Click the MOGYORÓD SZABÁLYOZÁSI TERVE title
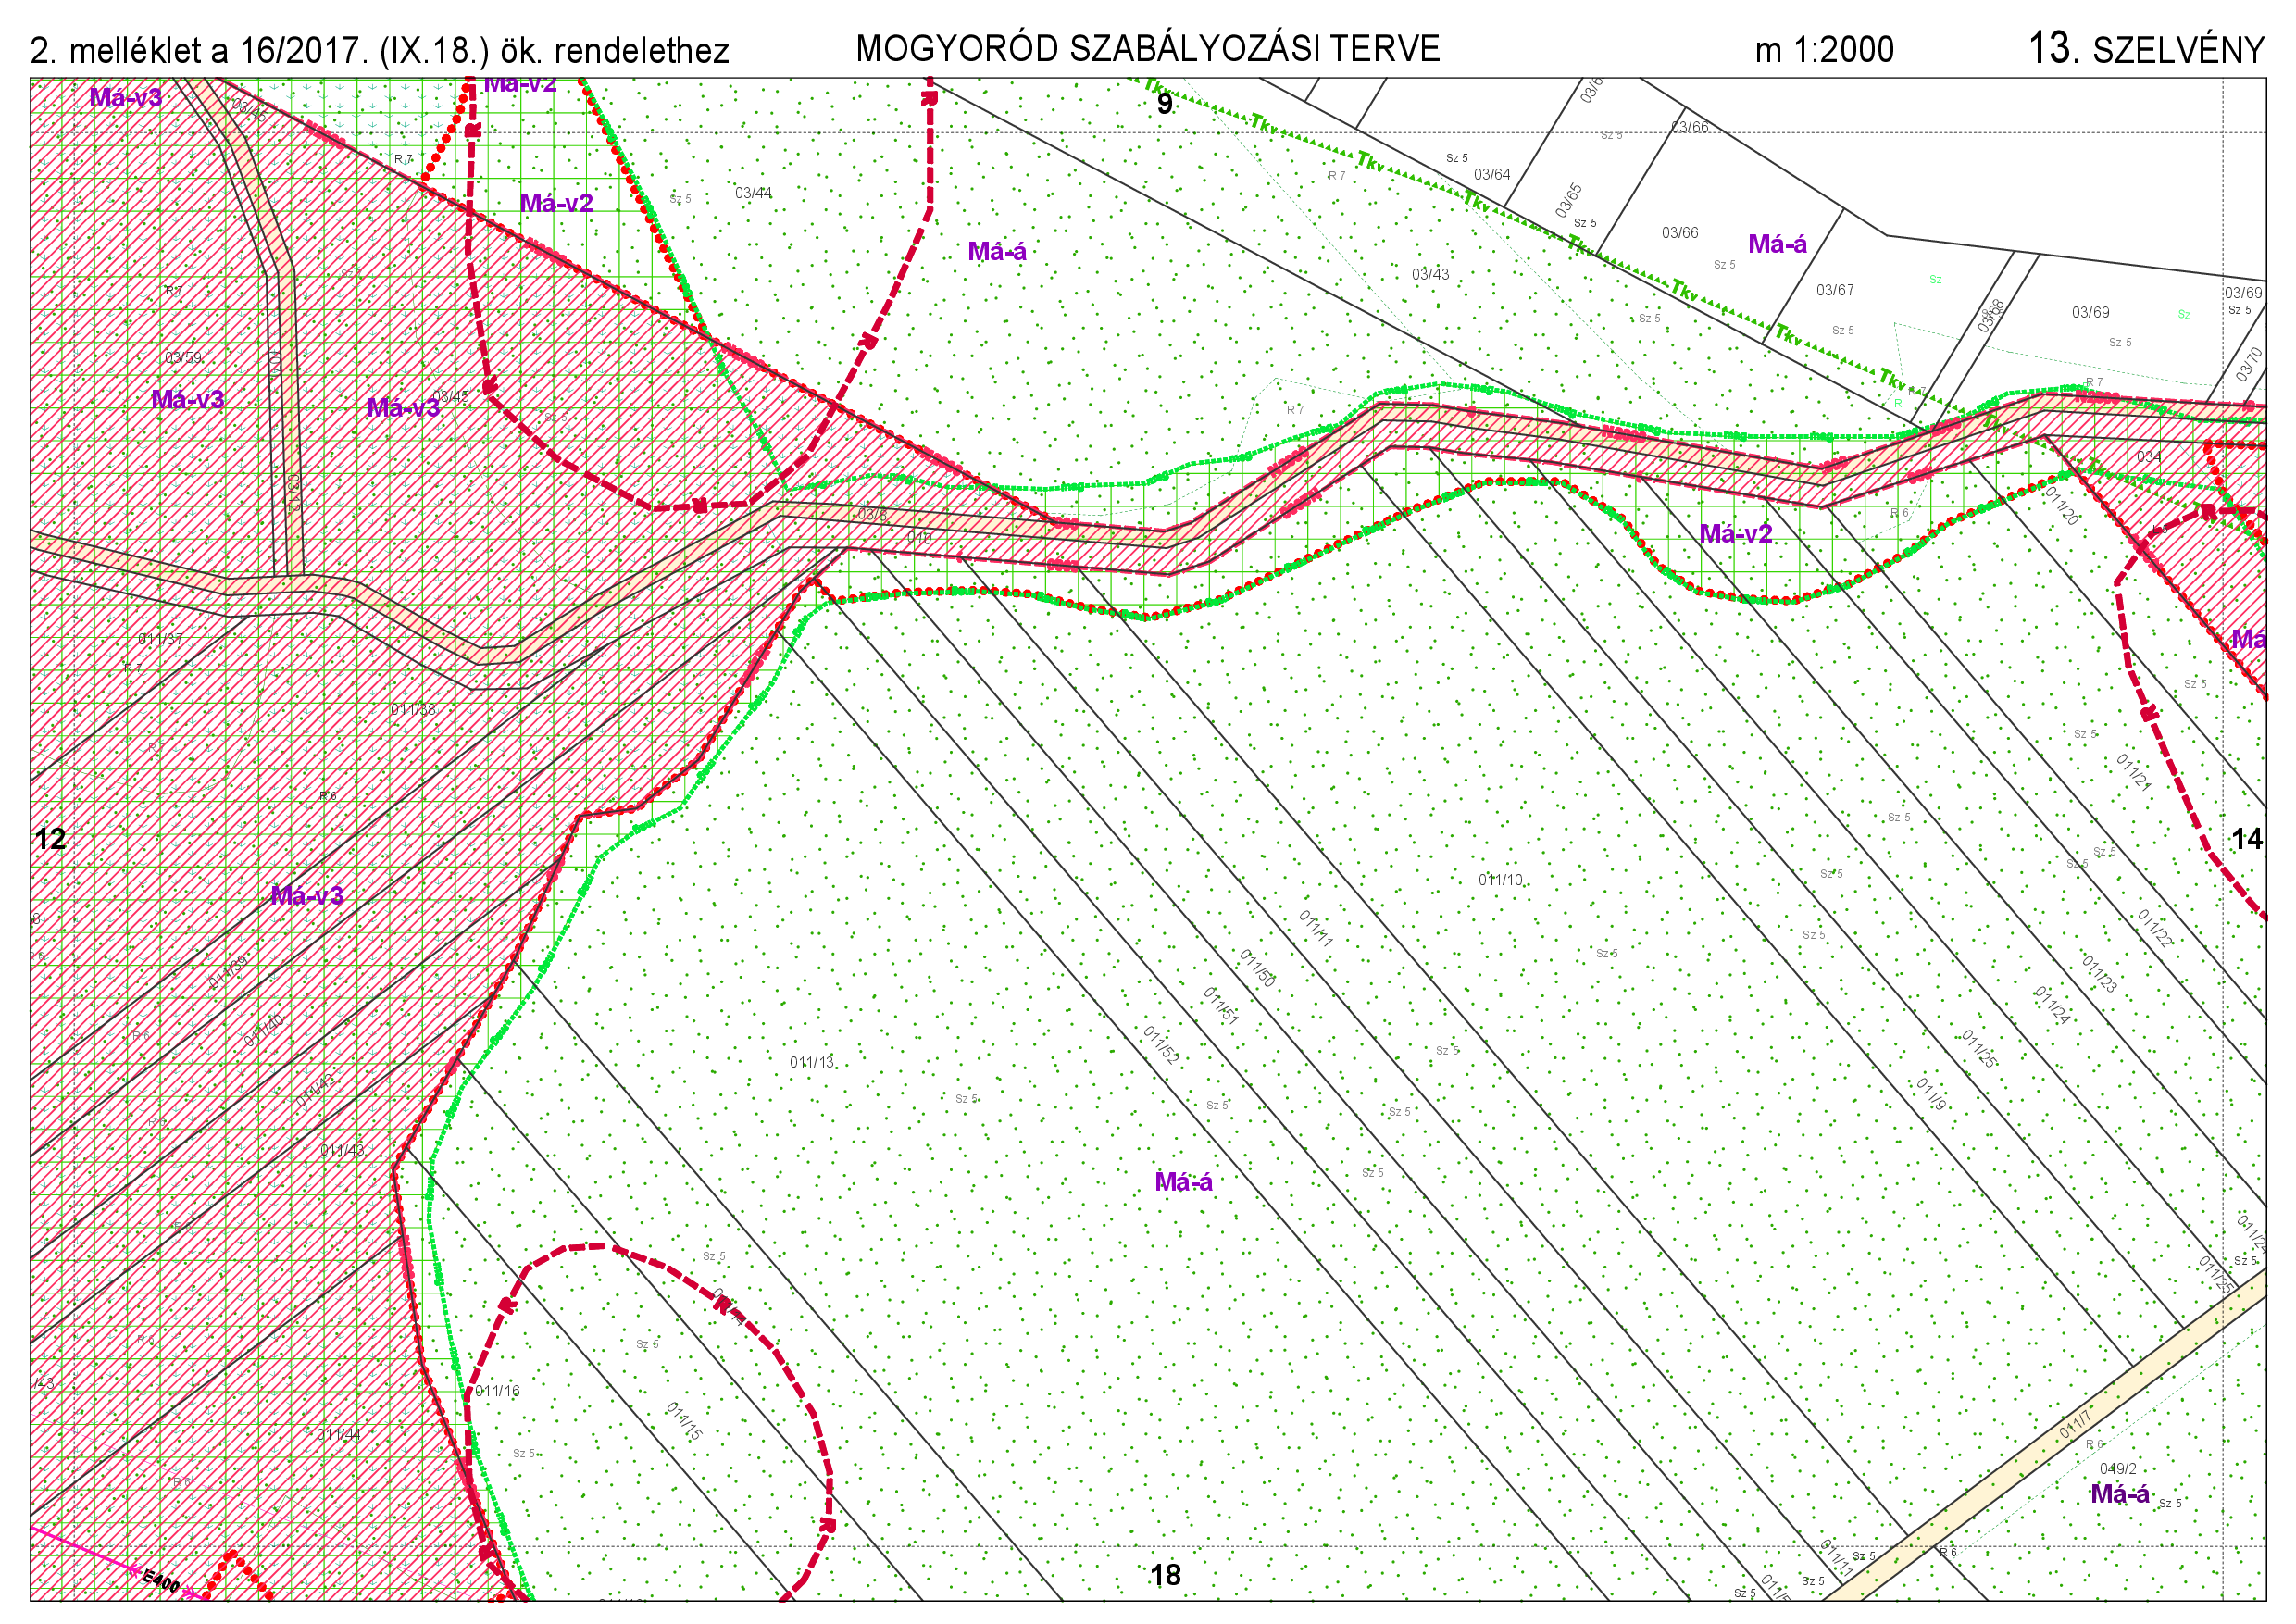This screenshot has height=1624, width=2296. coord(1147,49)
